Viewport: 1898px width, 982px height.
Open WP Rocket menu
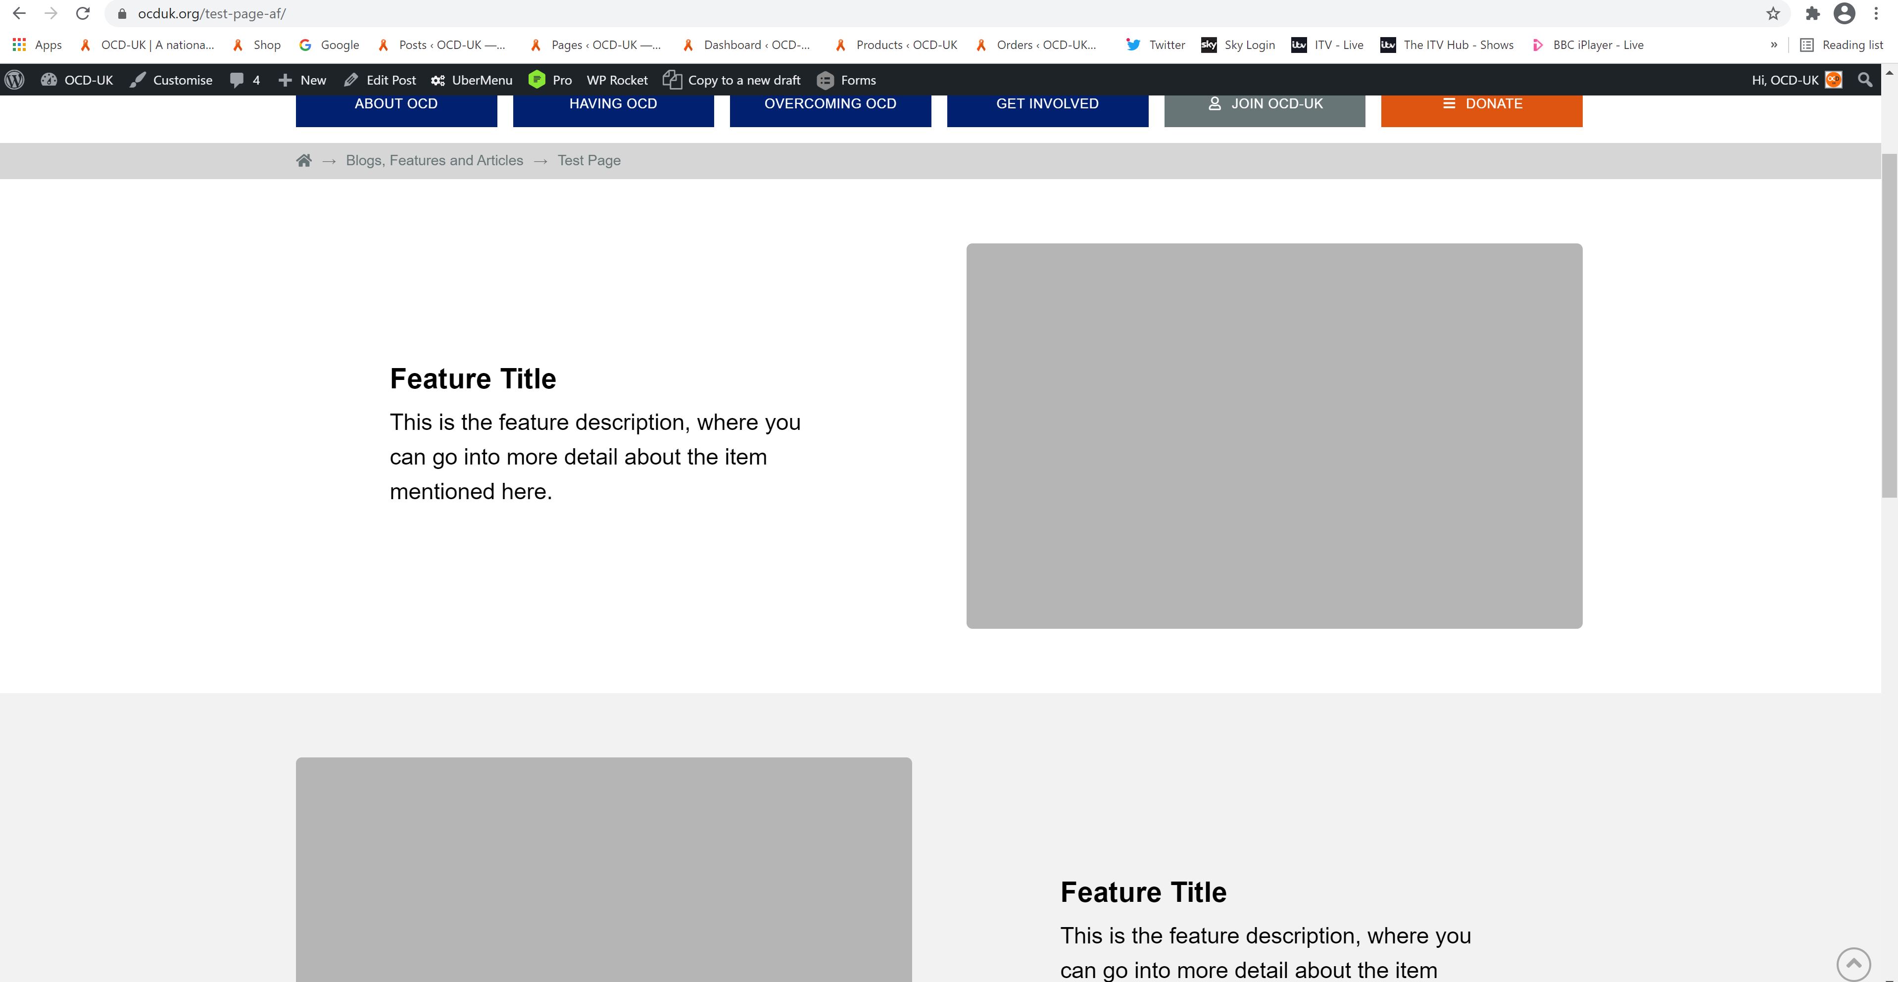(617, 80)
